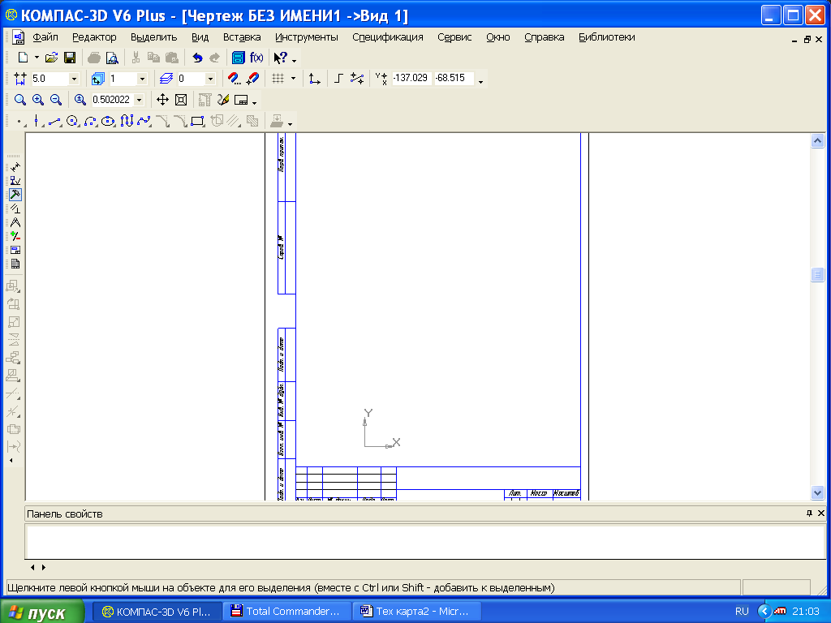Open global snaps settings magnet icon with dots

click(x=234, y=79)
